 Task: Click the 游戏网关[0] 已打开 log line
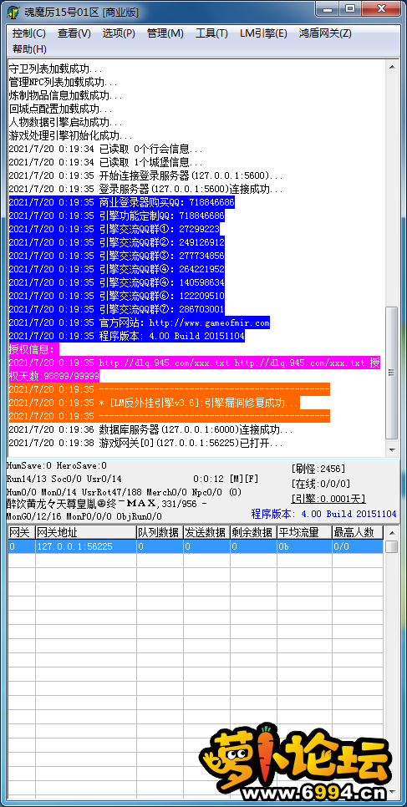tap(145, 443)
